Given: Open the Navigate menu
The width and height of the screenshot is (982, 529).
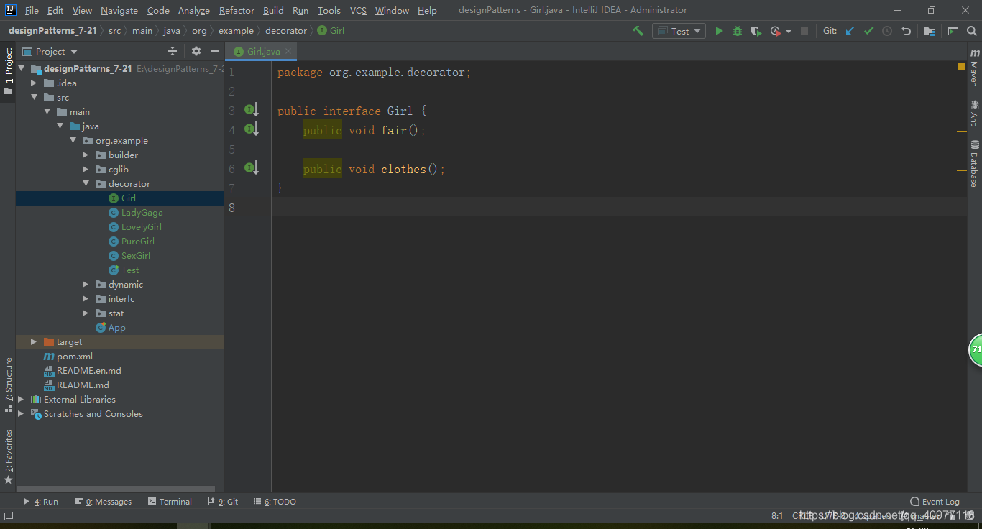Looking at the screenshot, I should coord(119,10).
